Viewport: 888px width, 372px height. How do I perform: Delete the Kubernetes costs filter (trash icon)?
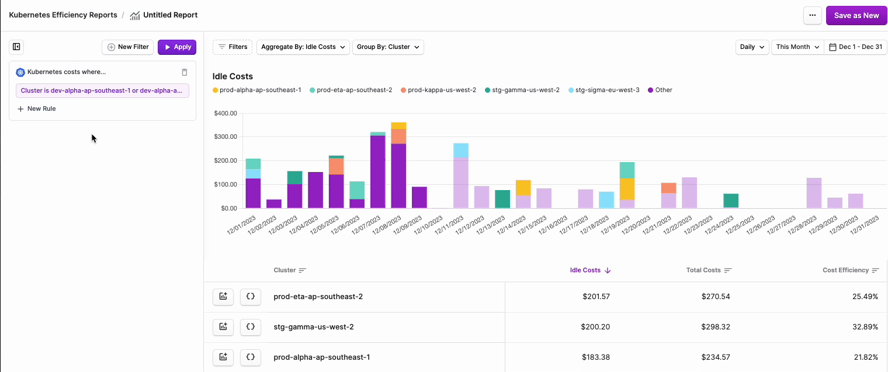(185, 72)
